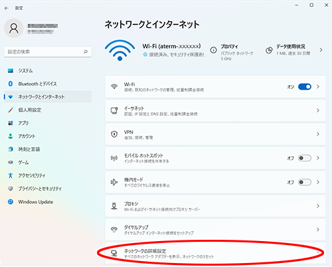Click the Windows Update icon
Viewport: 332px width, 267px height.
point(11,202)
